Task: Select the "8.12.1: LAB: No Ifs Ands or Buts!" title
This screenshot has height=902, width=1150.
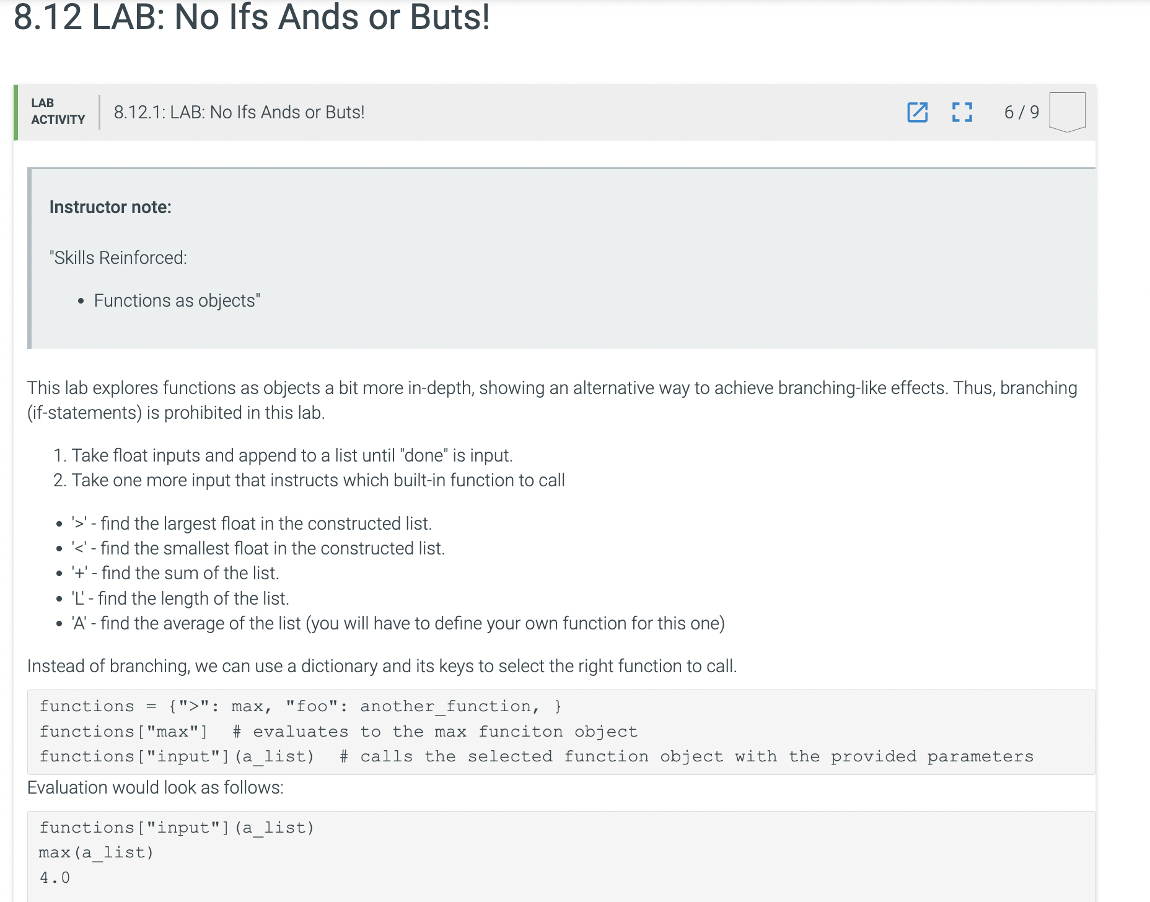Action: coord(239,112)
